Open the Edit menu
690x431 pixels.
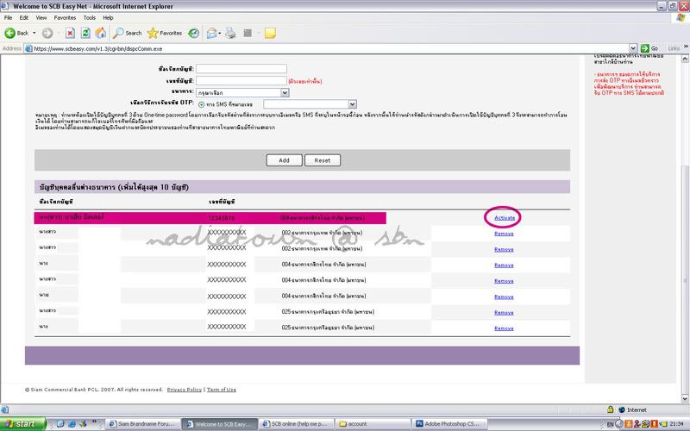(x=24, y=17)
